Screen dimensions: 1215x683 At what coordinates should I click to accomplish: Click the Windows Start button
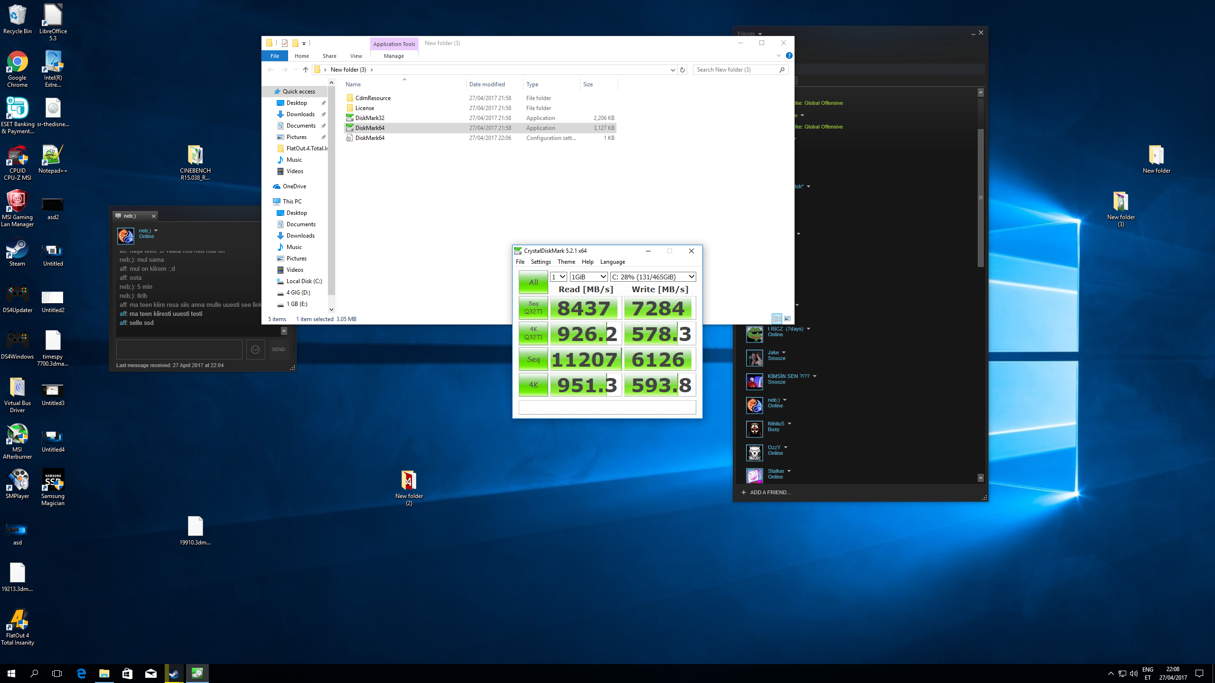click(11, 673)
